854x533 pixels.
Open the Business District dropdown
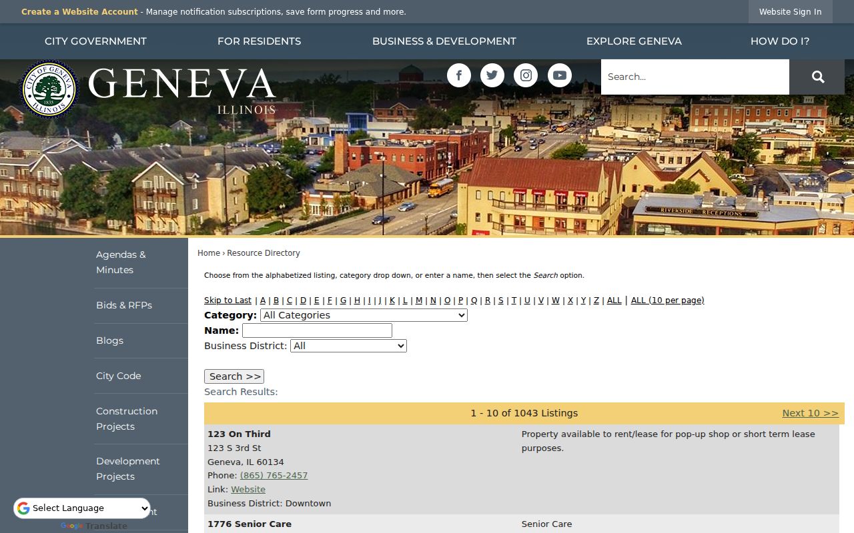click(x=348, y=346)
